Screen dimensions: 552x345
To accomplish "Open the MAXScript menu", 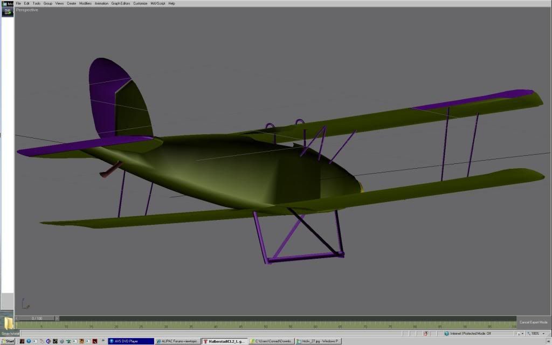I will coord(158,4).
